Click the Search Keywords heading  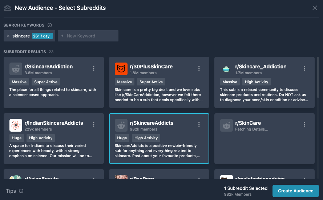click(24, 25)
